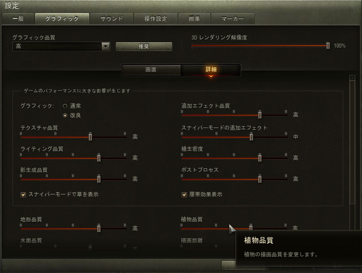
Task: Toggle the 履帯効果表示 checkbox
Action: (x=184, y=194)
